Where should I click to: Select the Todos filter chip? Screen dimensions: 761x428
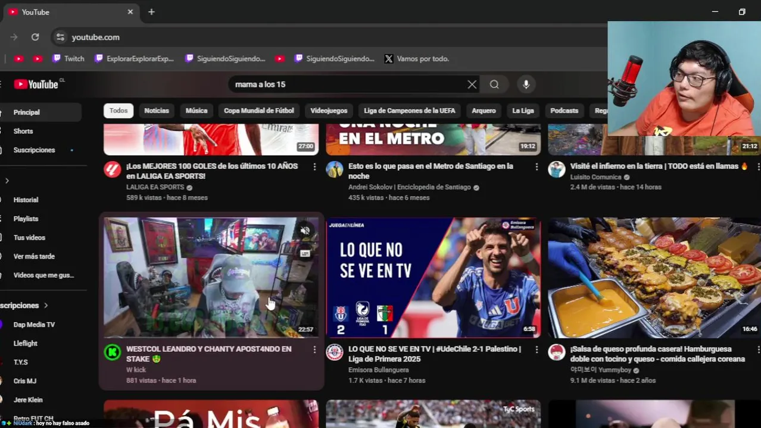pyautogui.click(x=118, y=111)
